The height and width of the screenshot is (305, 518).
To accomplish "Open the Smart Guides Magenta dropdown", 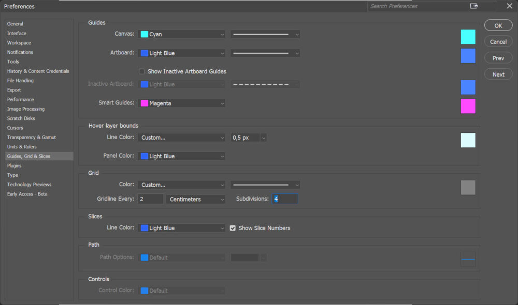I will (x=182, y=103).
